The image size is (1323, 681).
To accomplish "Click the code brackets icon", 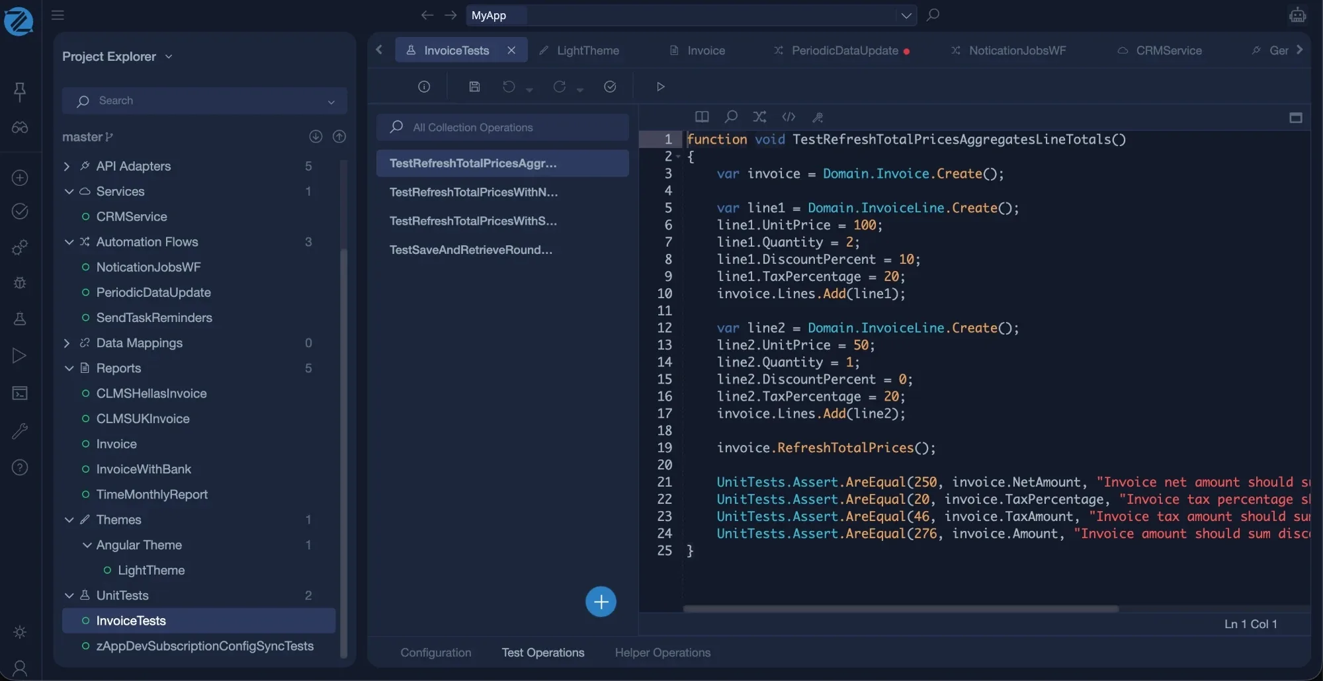I will [x=789, y=117].
